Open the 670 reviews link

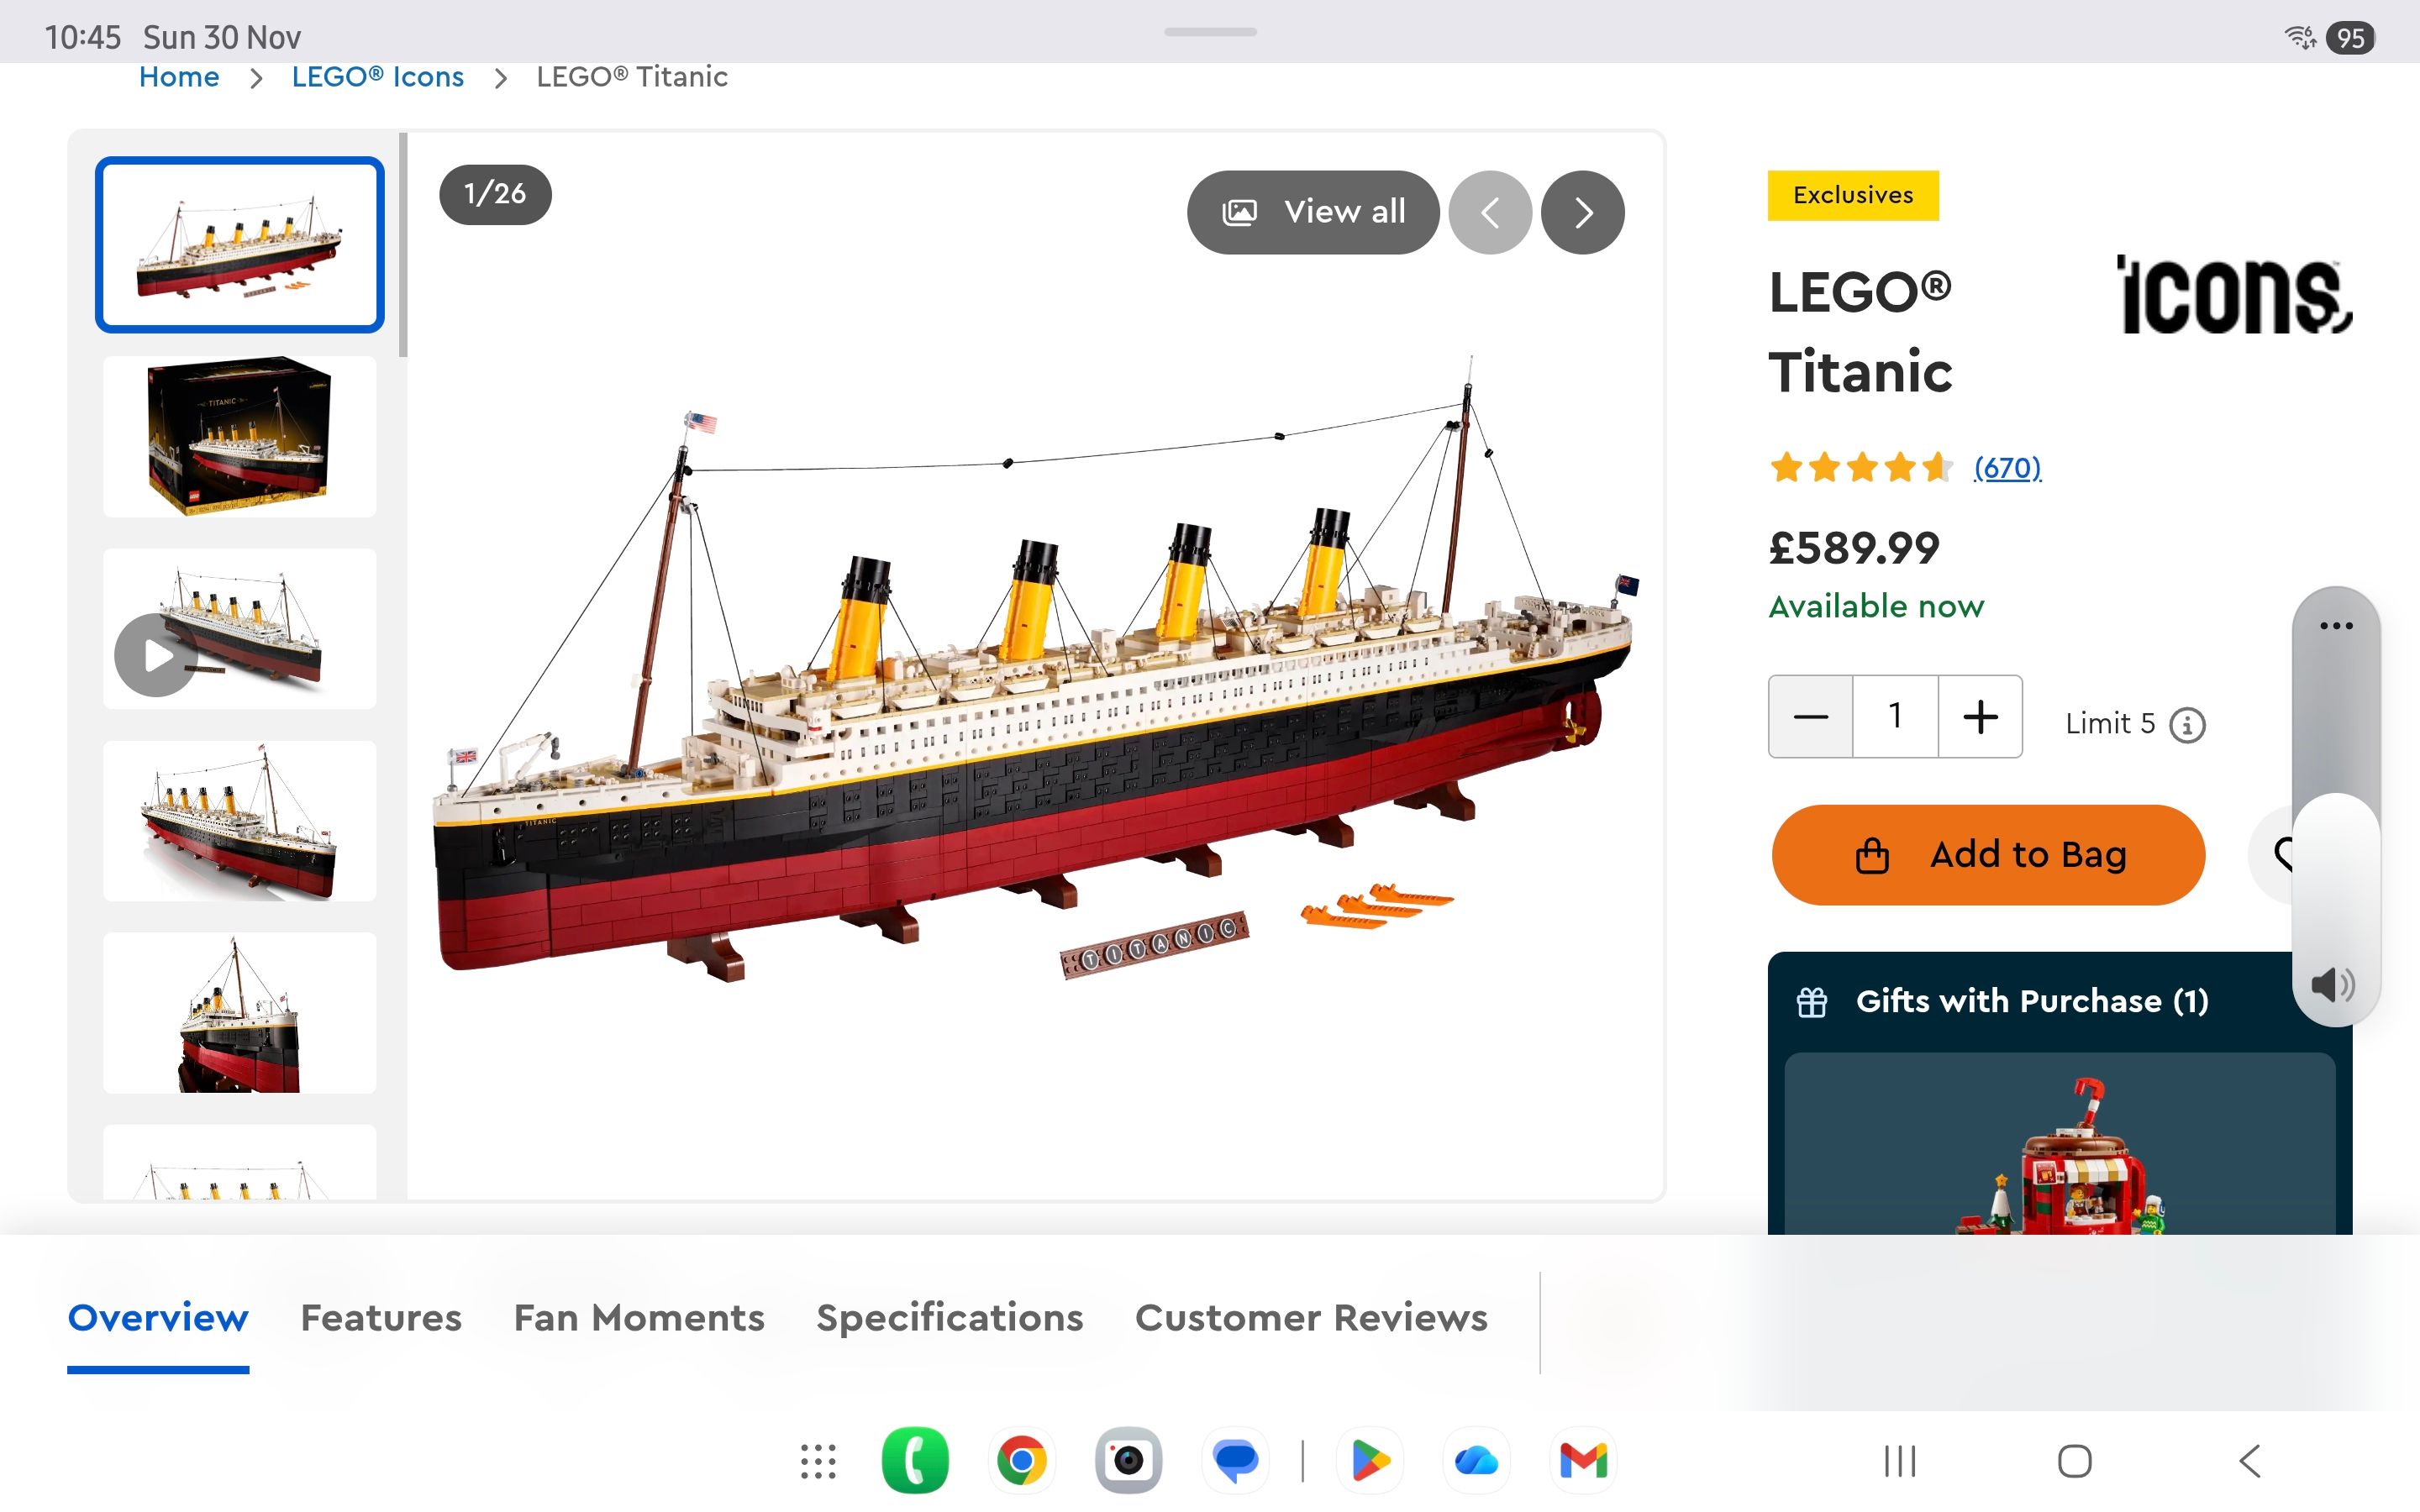click(2007, 468)
